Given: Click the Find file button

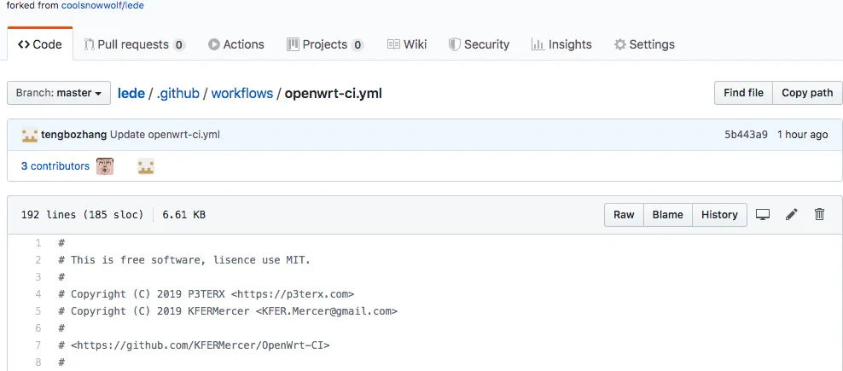Looking at the screenshot, I should (743, 93).
